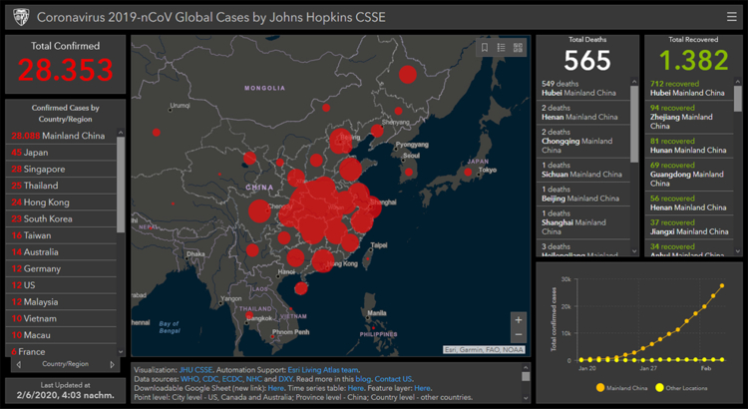Click the red case circle near Bangkok
Viewport: 748px width, 409px height.
tap(249, 315)
